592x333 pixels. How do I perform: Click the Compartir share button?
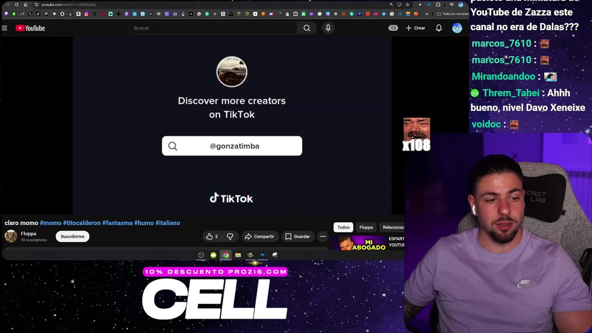point(259,236)
